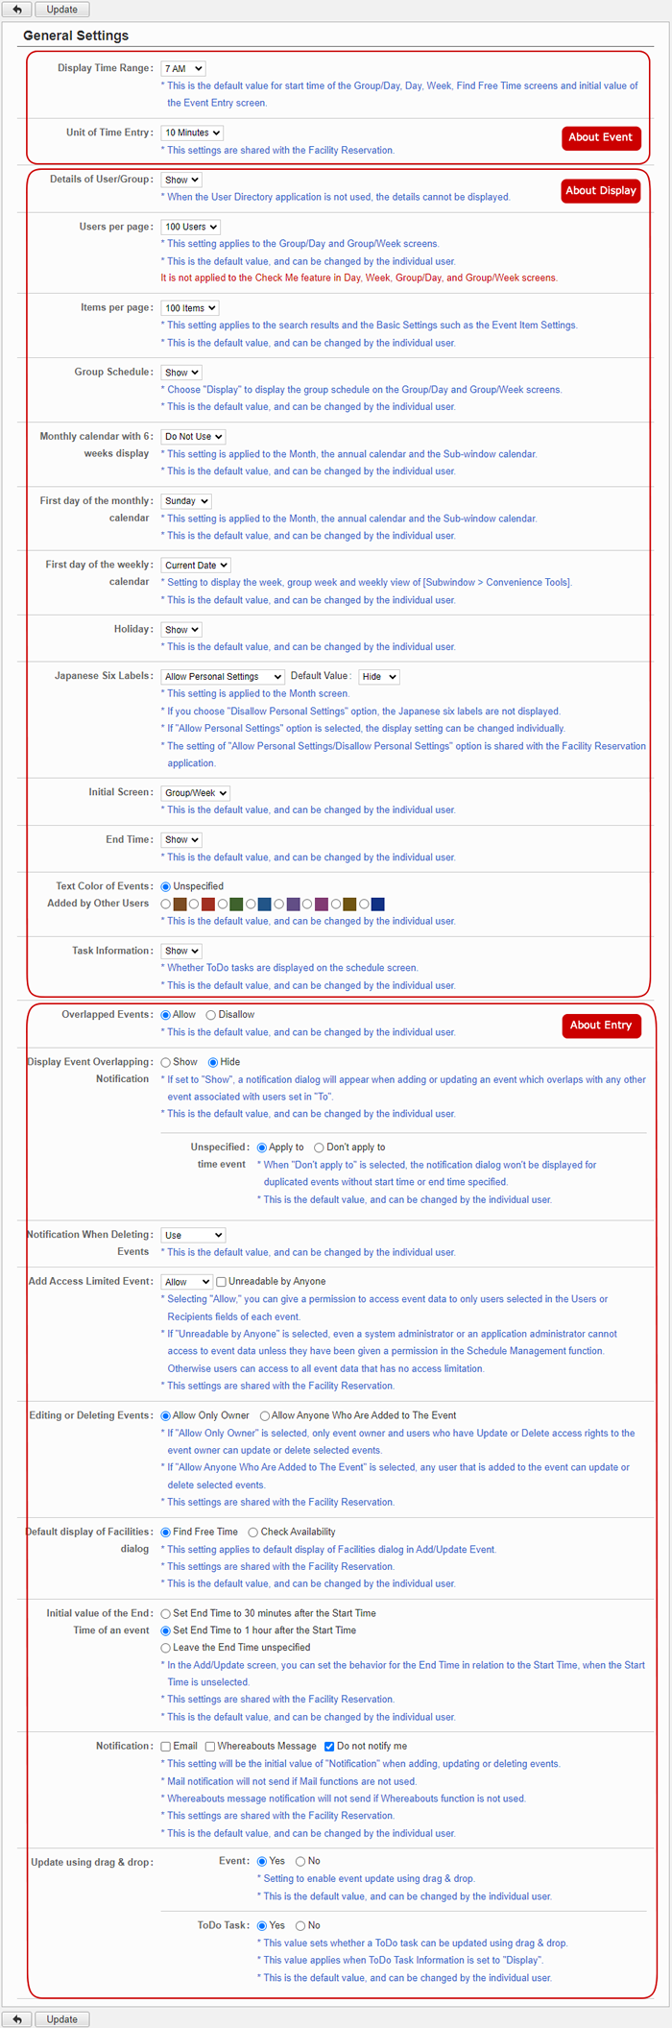Click the back arrow icon at page bottom
This screenshot has height=2028, width=672.
(16, 2019)
